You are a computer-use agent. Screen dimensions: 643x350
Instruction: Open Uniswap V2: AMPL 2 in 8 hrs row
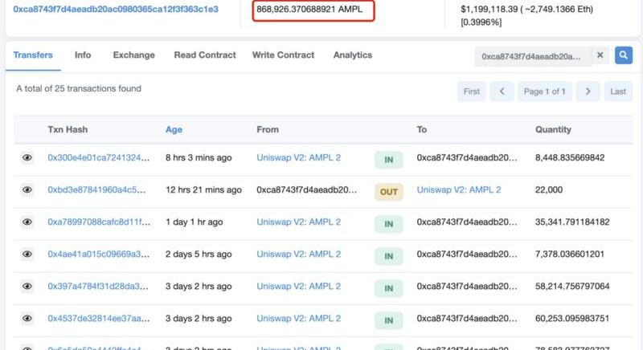(298, 157)
